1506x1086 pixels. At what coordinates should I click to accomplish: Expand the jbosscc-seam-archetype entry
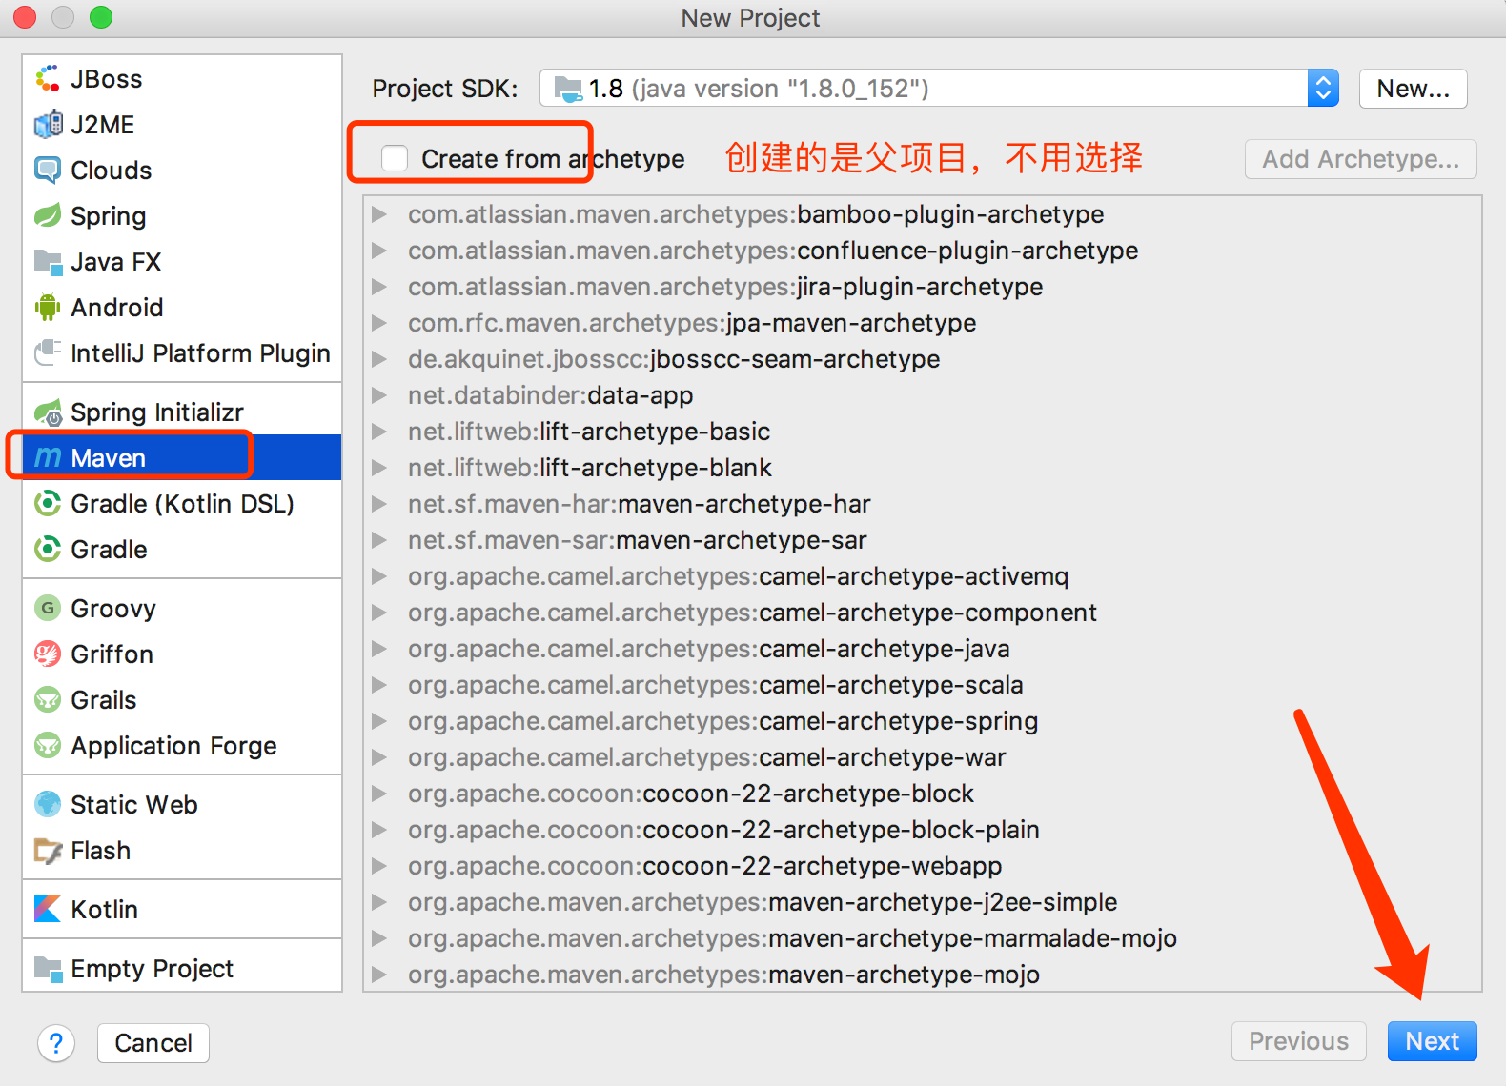(379, 359)
